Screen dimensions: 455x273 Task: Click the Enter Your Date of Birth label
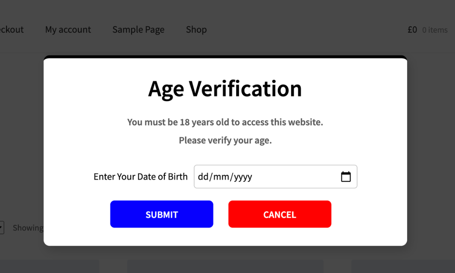141,177
